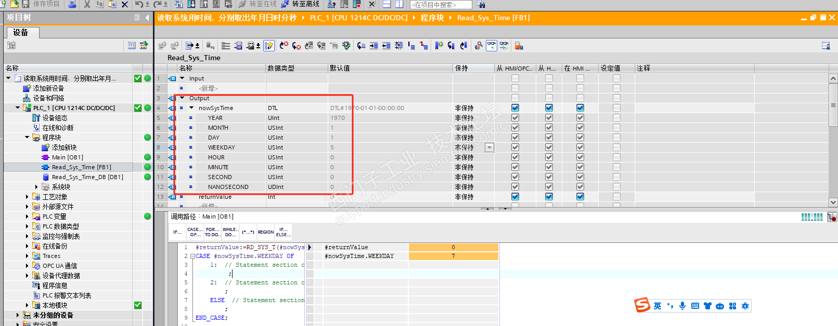The image size is (838, 326).
Task: Expand the PLC 变量 folder
Action: coord(27,216)
